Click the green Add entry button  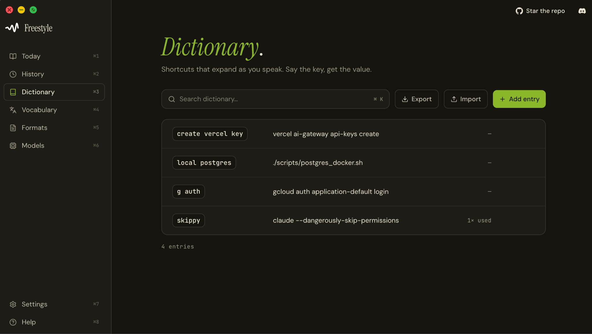click(x=519, y=99)
